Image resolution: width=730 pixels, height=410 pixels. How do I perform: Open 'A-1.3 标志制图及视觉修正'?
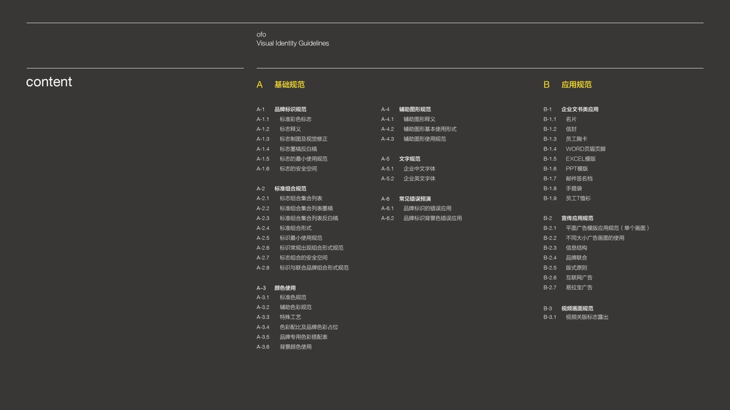pos(292,139)
